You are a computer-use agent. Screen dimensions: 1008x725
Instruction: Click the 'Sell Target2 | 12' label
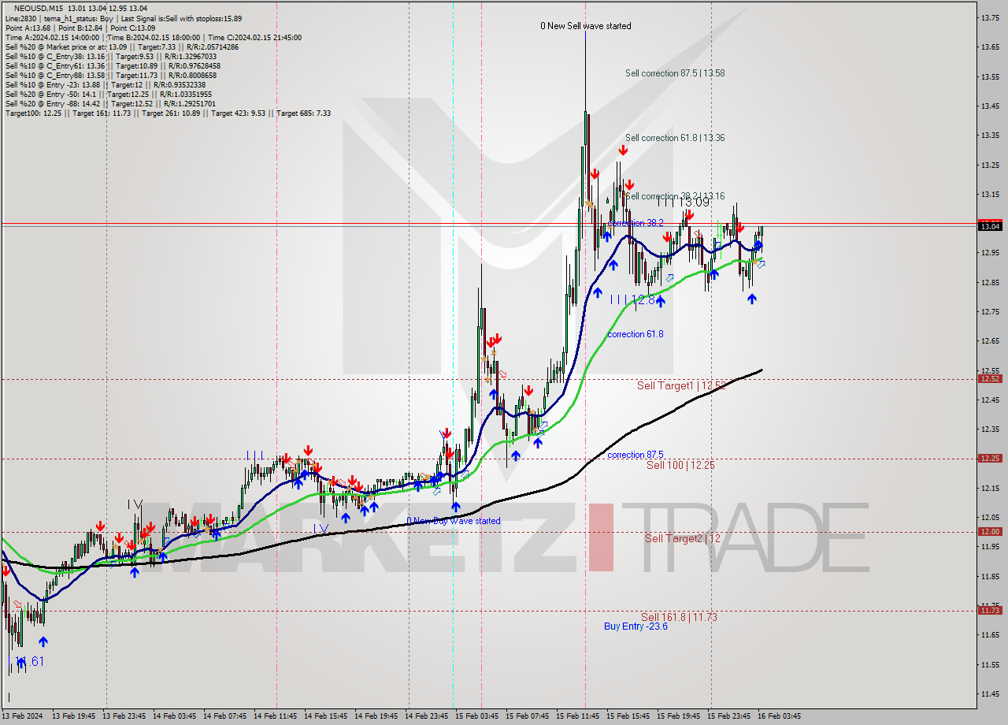[683, 538]
